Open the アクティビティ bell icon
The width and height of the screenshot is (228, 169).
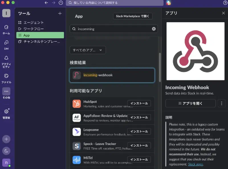tap(6, 62)
